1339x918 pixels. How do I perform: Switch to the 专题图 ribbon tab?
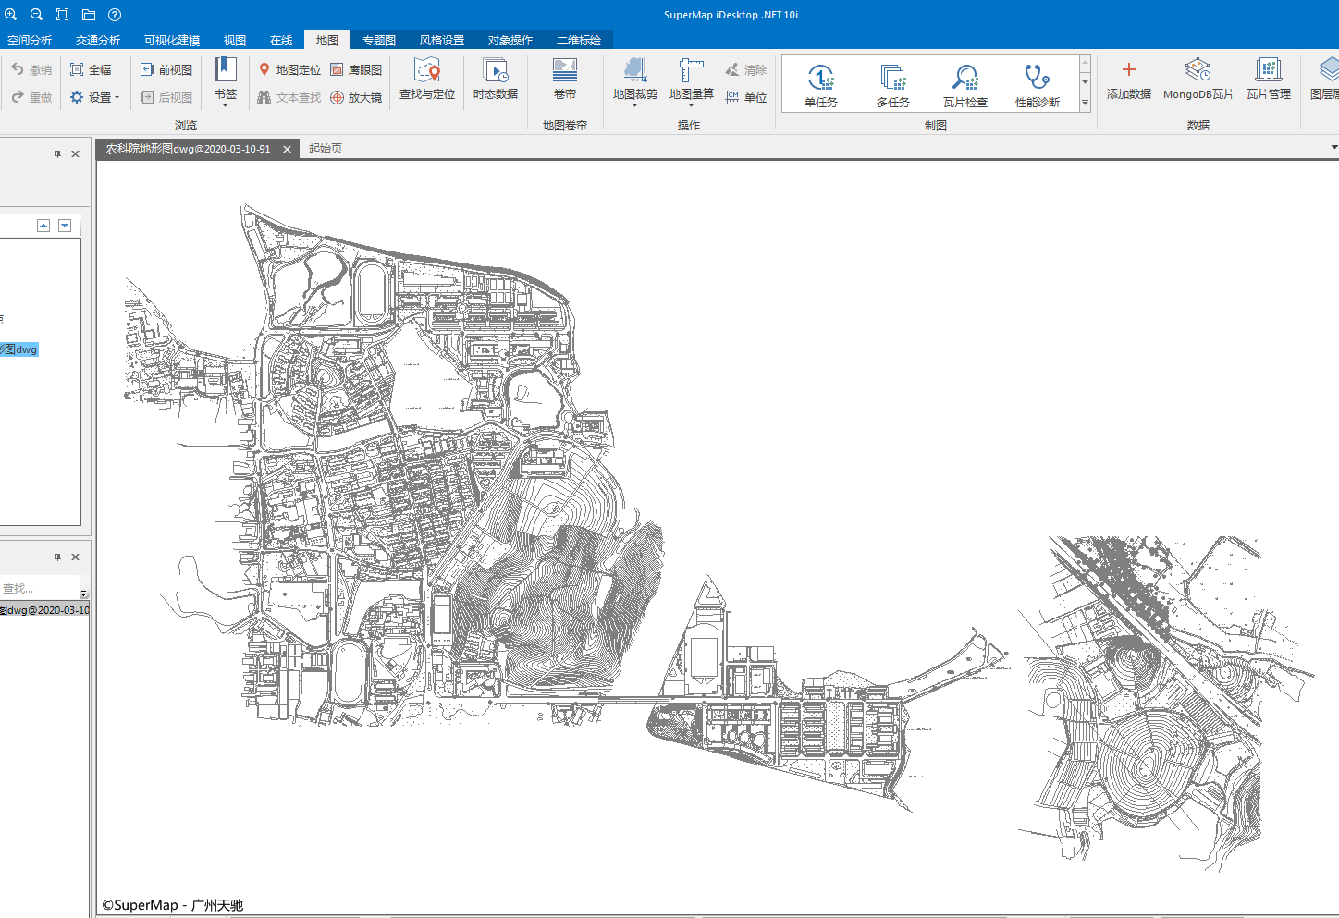pyautogui.click(x=378, y=41)
